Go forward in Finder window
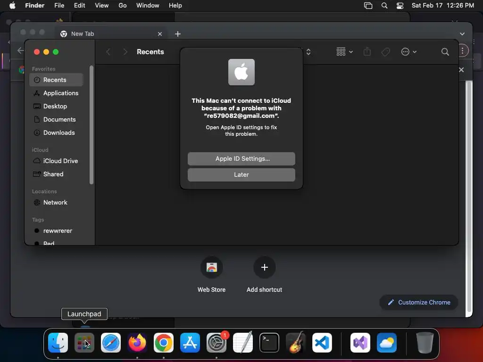The width and height of the screenshot is (483, 362). (x=125, y=52)
